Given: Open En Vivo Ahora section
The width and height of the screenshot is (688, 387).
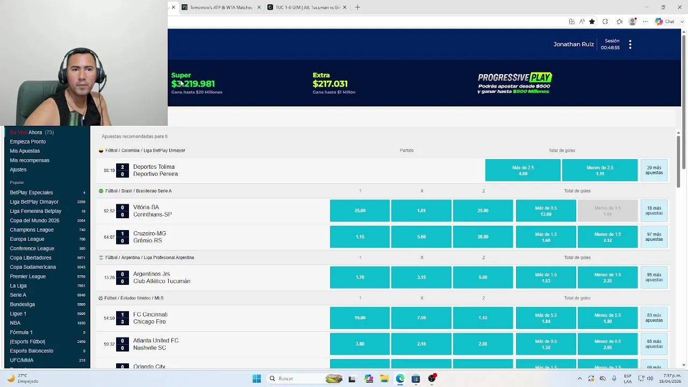Looking at the screenshot, I should coord(32,132).
